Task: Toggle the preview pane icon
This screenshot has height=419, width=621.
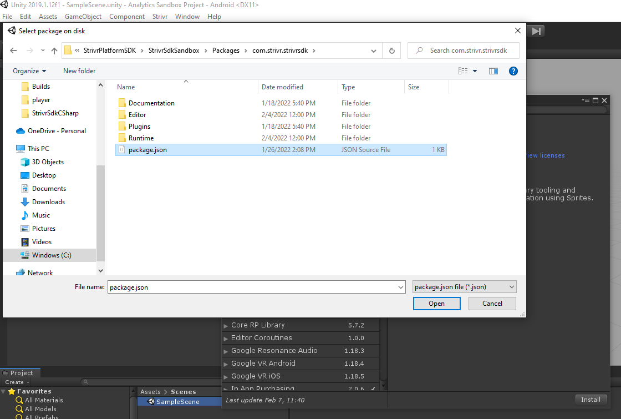Action: point(493,71)
